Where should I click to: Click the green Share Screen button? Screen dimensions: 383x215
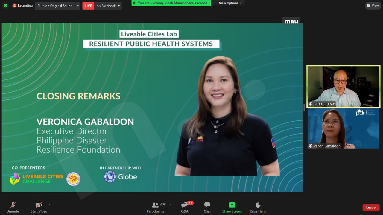click(232, 207)
